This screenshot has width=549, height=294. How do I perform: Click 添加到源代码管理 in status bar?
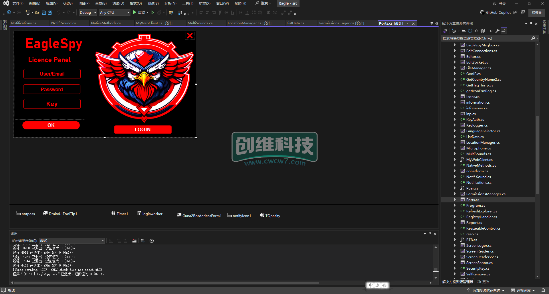point(486,291)
